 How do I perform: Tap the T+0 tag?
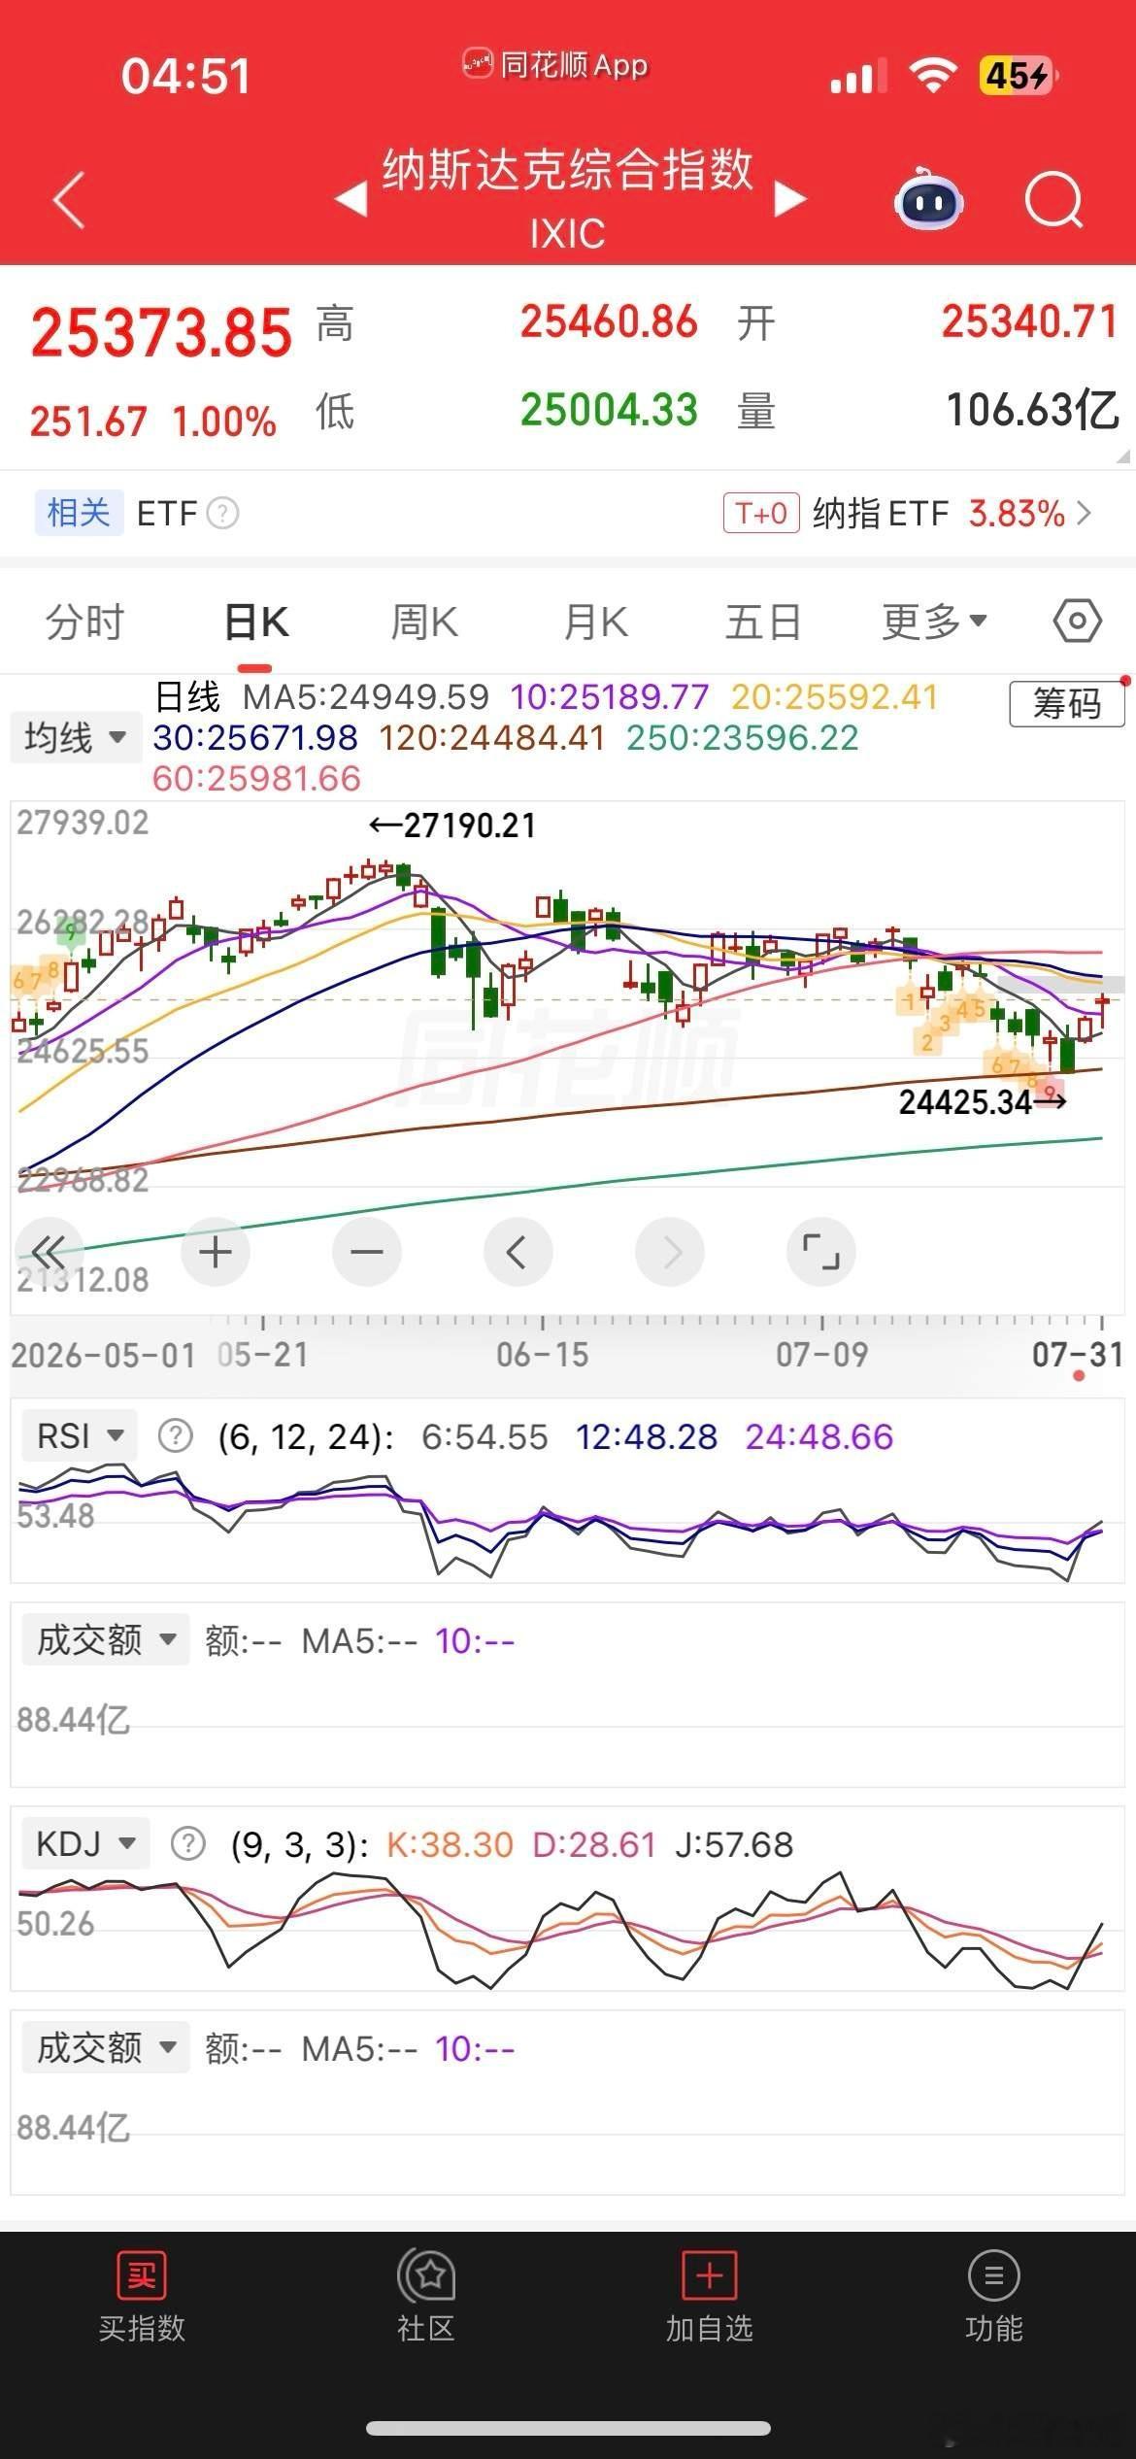click(x=761, y=513)
